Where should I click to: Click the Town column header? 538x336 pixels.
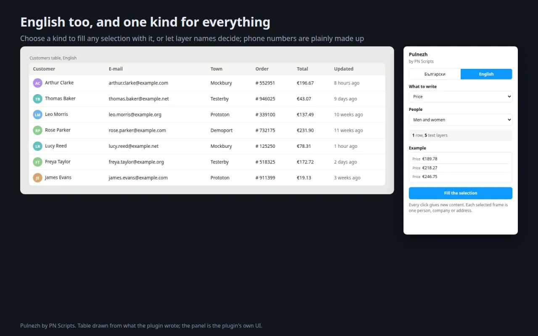click(216, 69)
